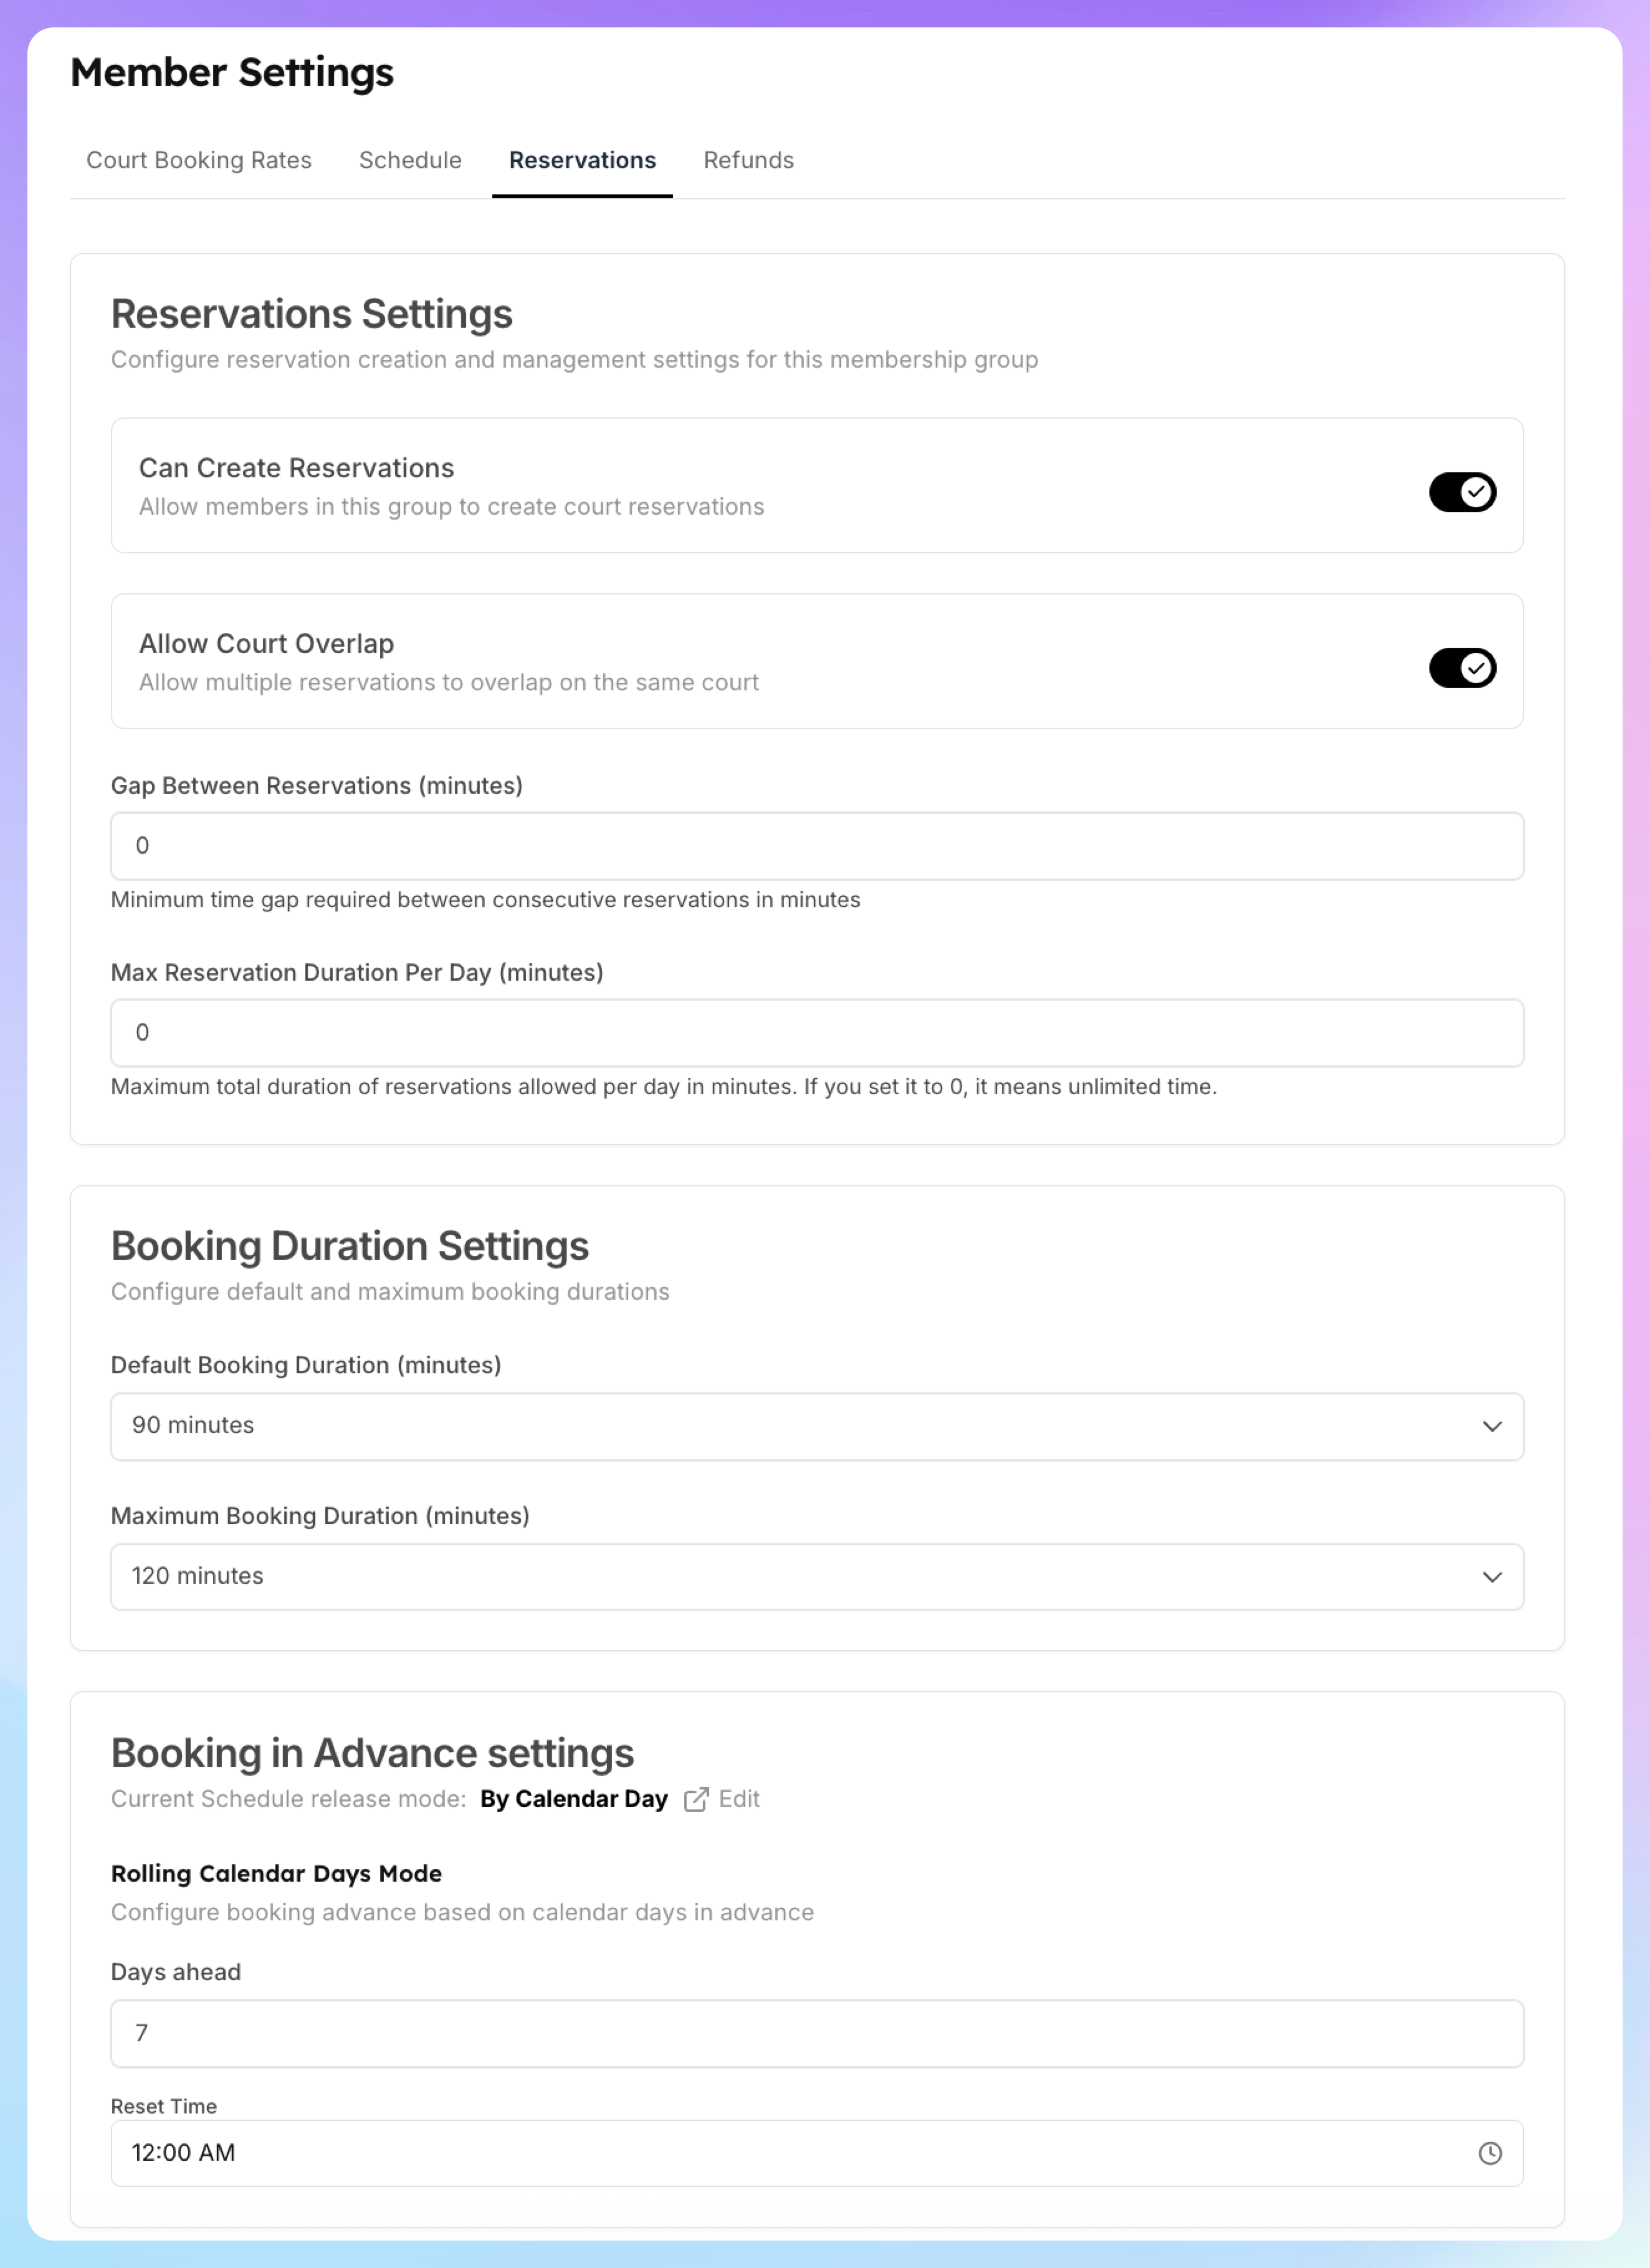Click the Reset Time 12:00 AM field
This screenshot has height=2268, width=1650.
(817, 2153)
